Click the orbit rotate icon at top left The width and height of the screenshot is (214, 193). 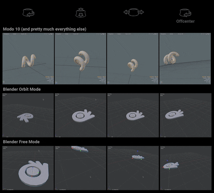pos(29,12)
